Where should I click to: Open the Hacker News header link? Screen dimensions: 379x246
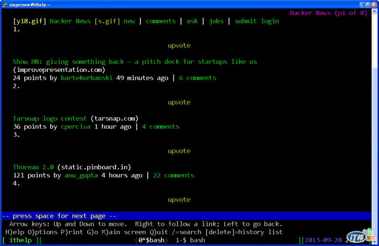click(x=70, y=21)
